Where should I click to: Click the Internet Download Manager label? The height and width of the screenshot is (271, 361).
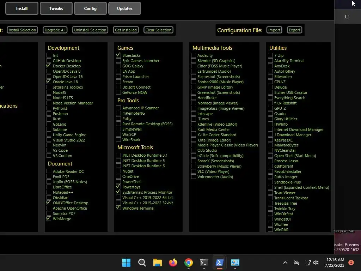[x=299, y=130]
